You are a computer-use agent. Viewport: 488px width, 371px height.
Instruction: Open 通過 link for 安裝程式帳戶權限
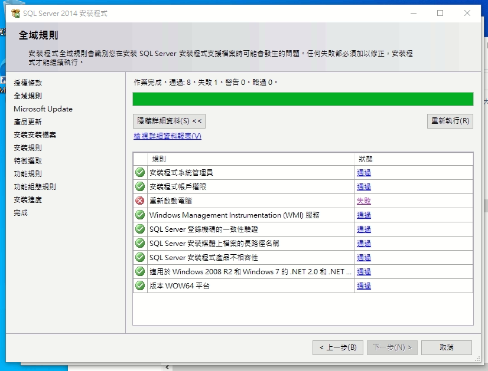(363, 187)
